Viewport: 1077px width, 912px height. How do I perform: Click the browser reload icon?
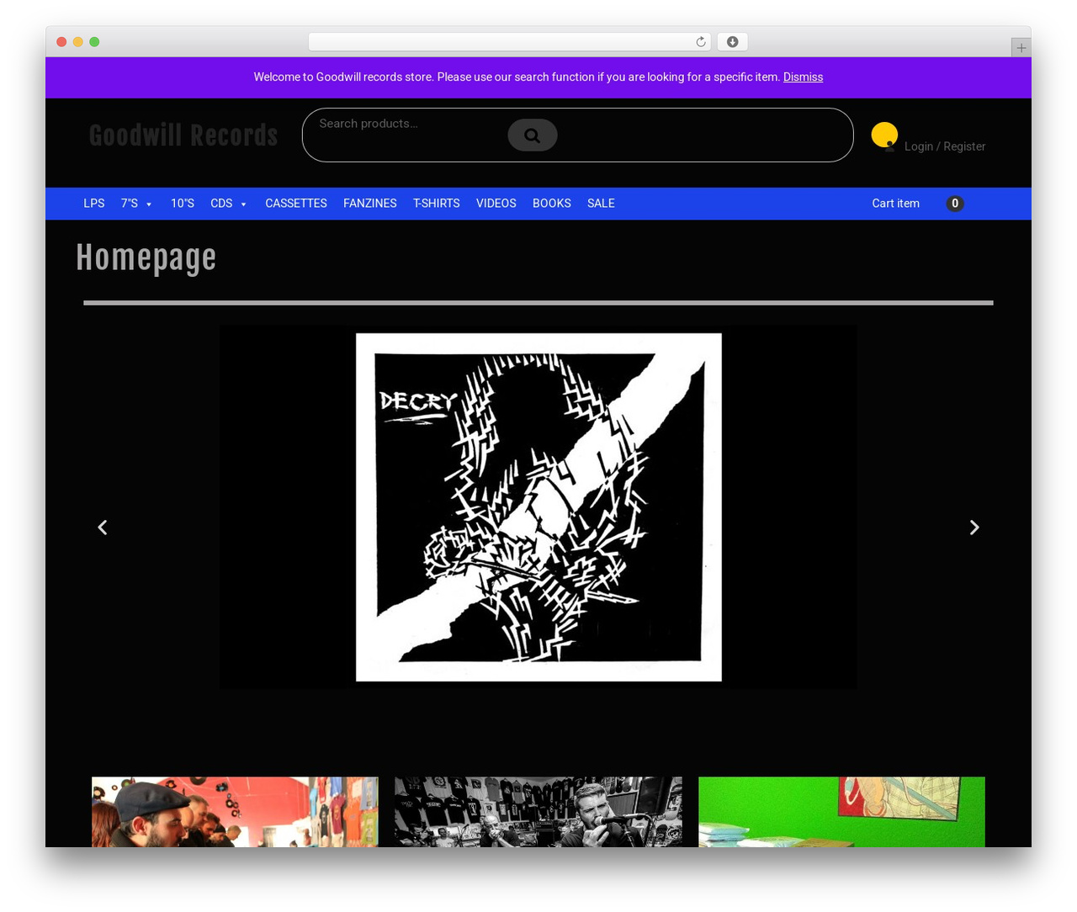pyautogui.click(x=700, y=42)
